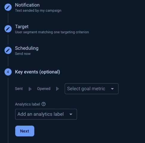145x143 pixels.
Task: Click the Target step pencil edit icon
Action: [x=8, y=29]
